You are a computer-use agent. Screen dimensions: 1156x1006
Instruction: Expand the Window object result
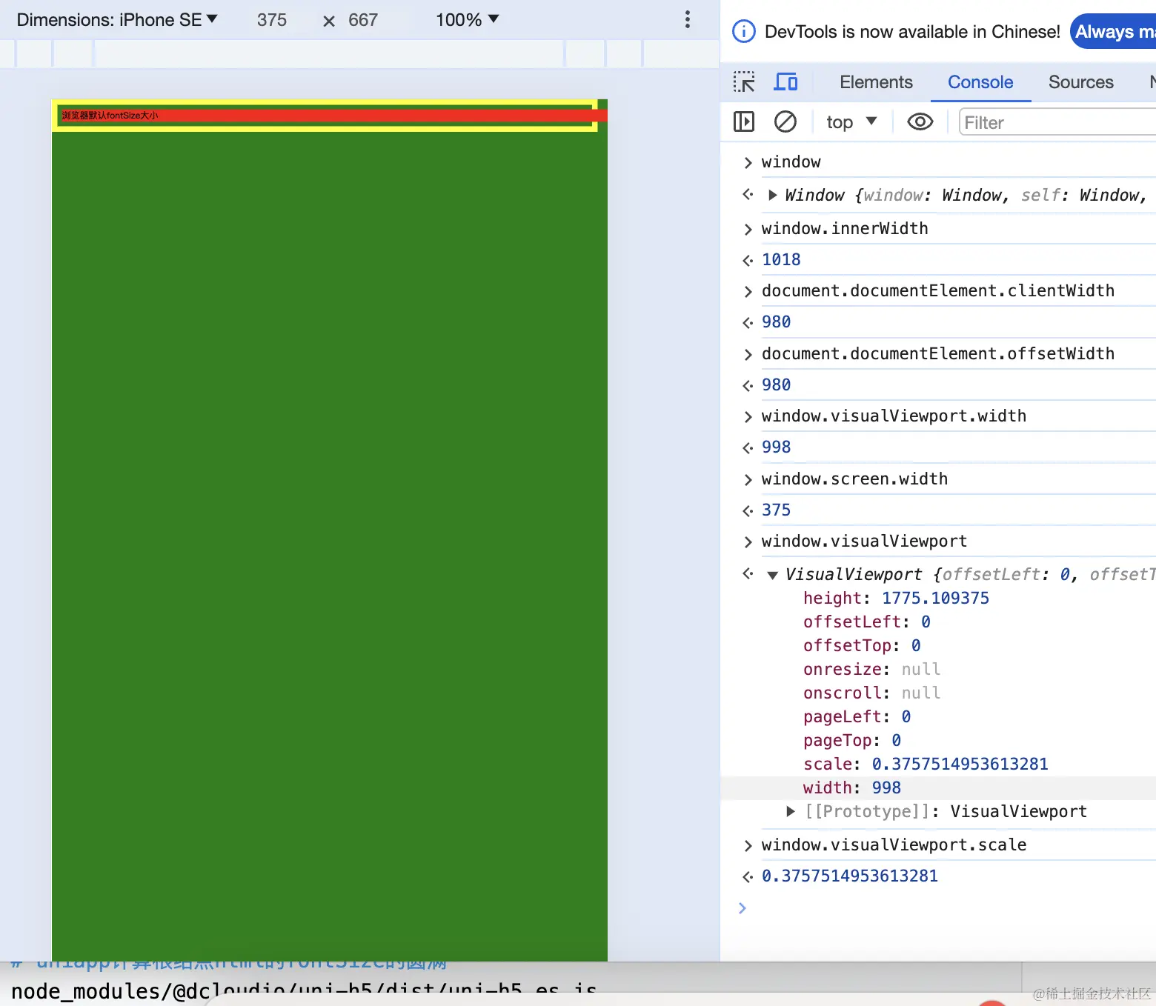(773, 196)
